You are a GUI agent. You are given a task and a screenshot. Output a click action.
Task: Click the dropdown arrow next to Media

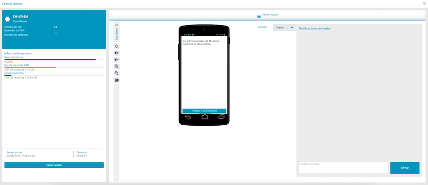(x=292, y=27)
